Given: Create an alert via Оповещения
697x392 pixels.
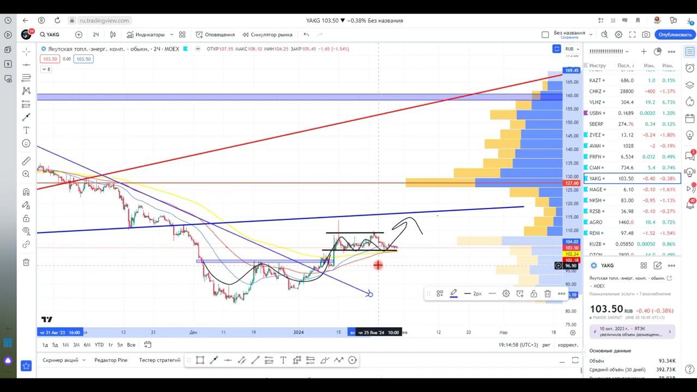Looking at the screenshot, I should click(215, 34).
